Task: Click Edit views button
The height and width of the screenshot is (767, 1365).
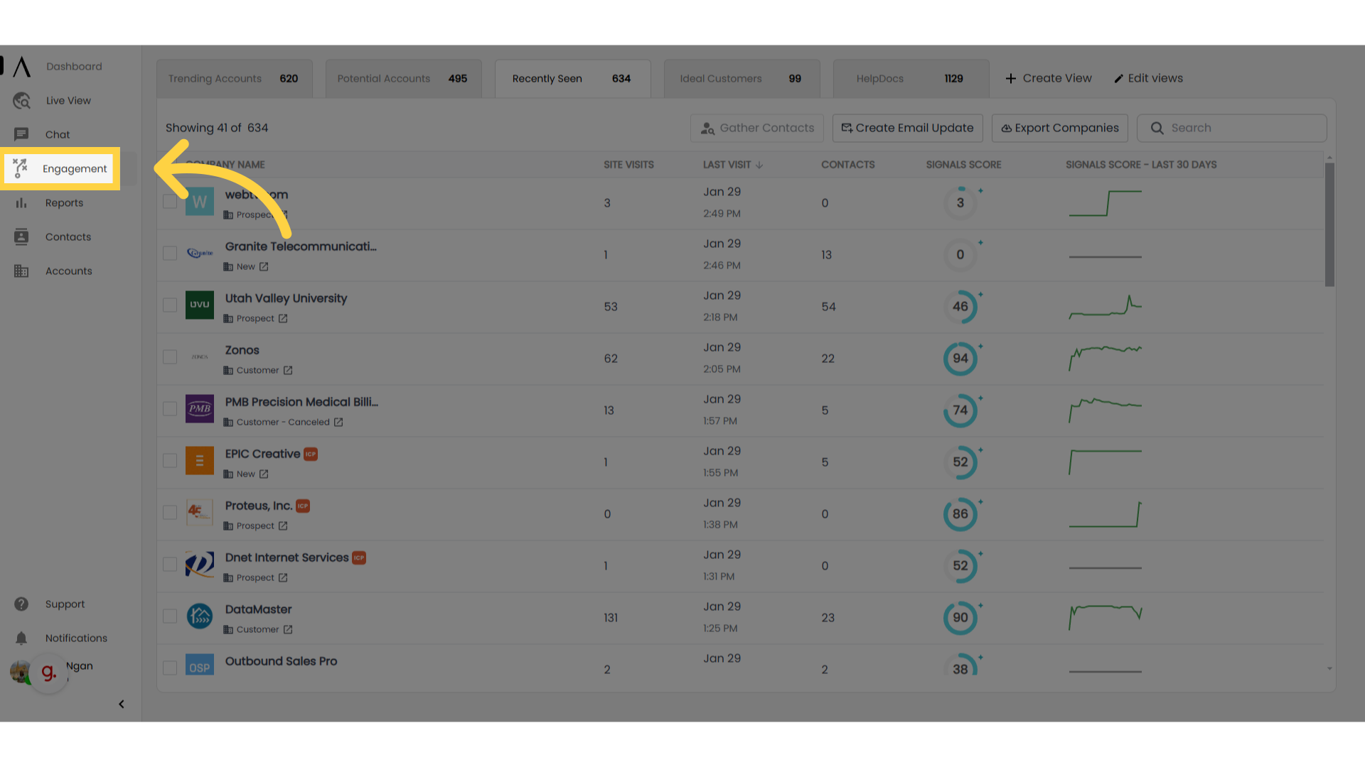Action: click(1148, 79)
